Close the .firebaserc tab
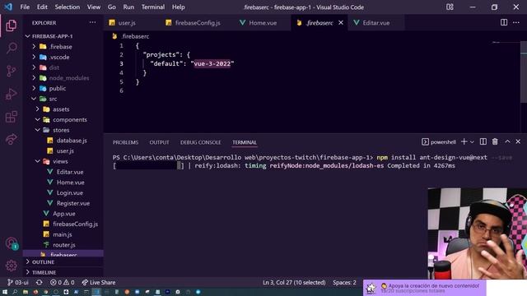The image size is (527, 296). point(340,22)
